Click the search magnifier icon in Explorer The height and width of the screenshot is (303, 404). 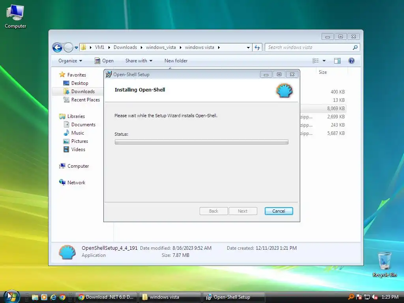355,47
